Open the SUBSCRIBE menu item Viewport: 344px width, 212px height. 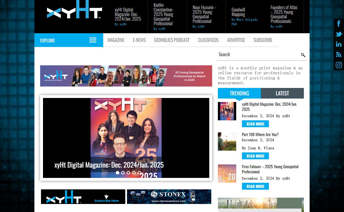click(263, 40)
